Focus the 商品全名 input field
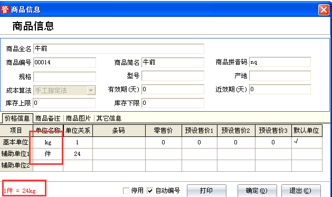This screenshot has height=197, width=332. [119, 49]
